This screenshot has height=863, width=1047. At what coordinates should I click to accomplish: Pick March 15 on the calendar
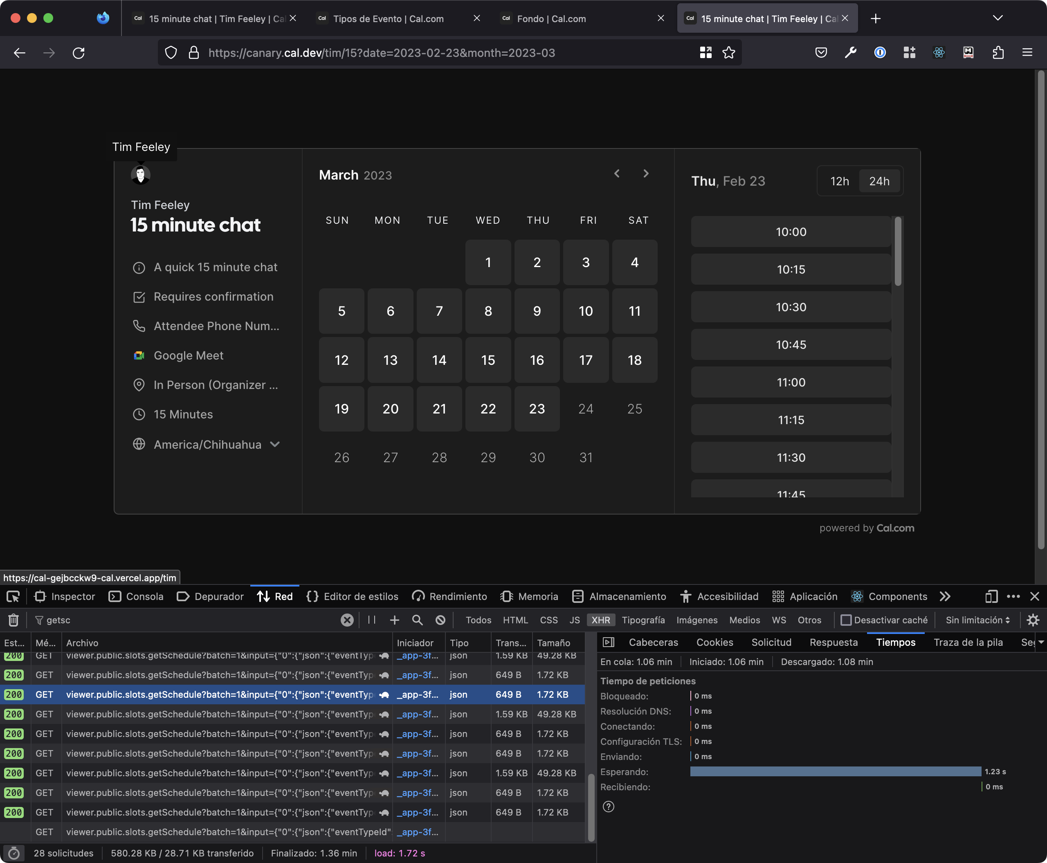point(488,360)
